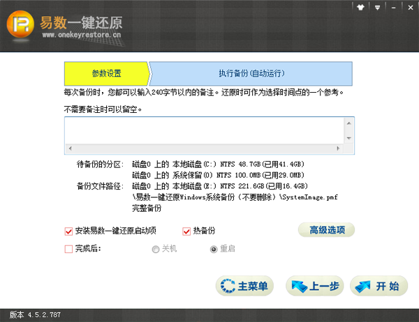Open 高级选项 advanced options
The width and height of the screenshot is (419, 322).
click(x=327, y=230)
